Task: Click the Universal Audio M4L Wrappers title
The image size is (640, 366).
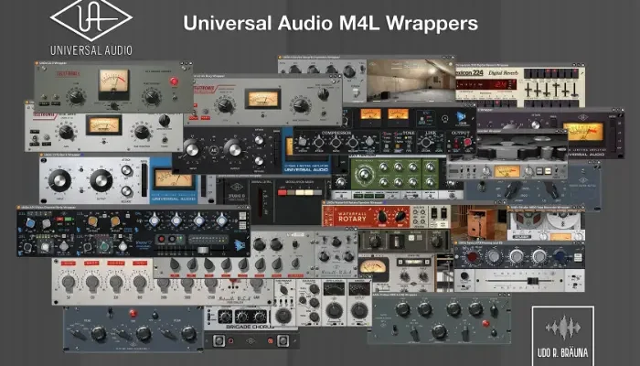Action: pos(330,23)
